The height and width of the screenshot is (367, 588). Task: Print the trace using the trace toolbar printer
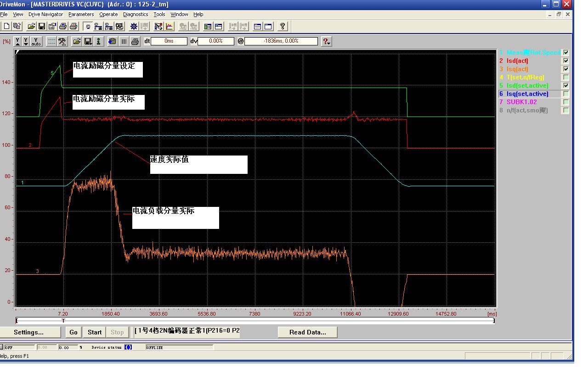[135, 41]
